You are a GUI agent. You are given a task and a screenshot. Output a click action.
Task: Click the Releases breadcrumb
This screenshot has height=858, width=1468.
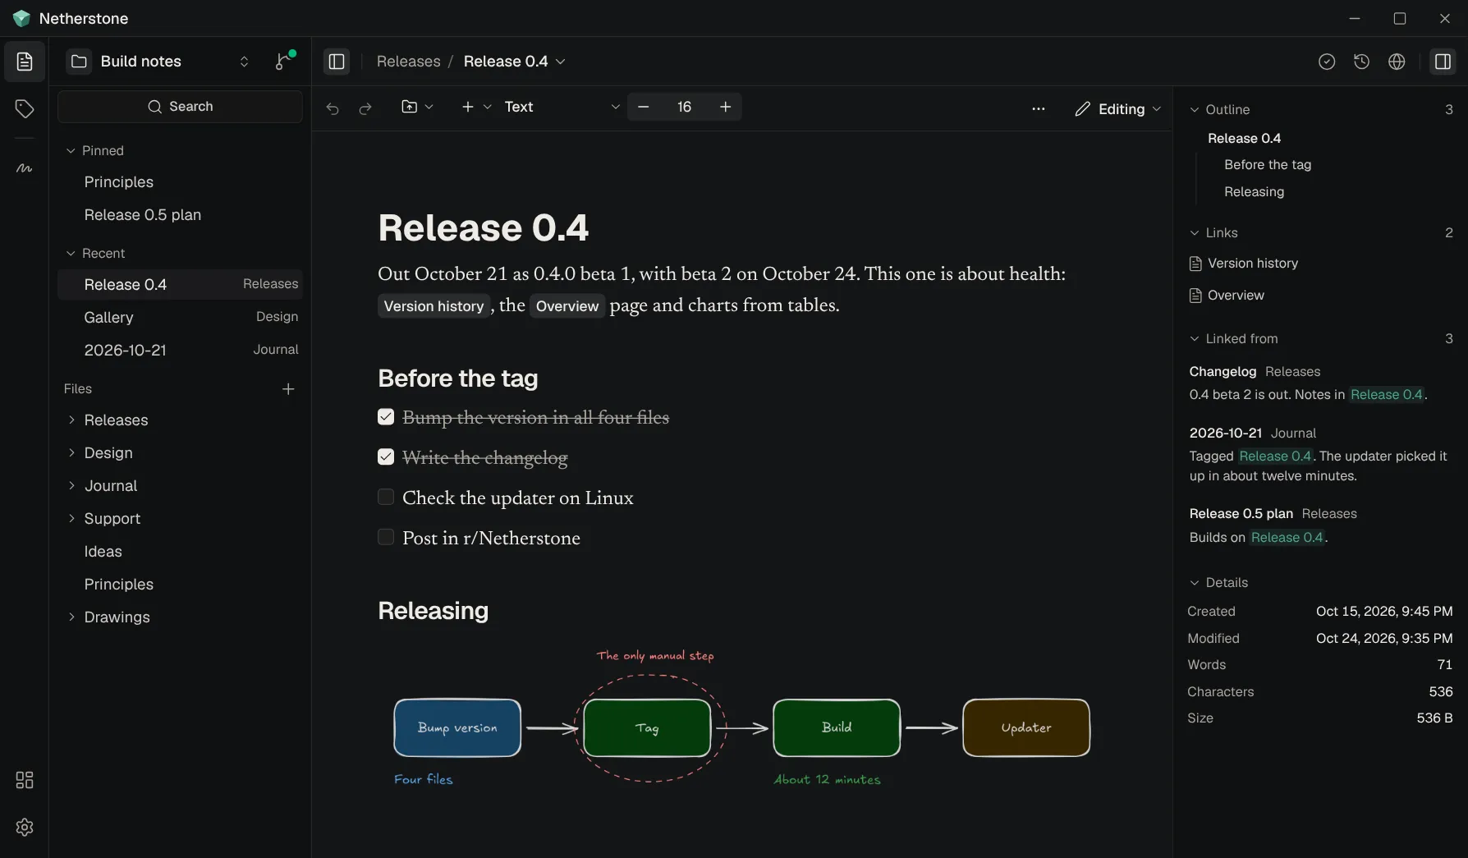click(408, 62)
